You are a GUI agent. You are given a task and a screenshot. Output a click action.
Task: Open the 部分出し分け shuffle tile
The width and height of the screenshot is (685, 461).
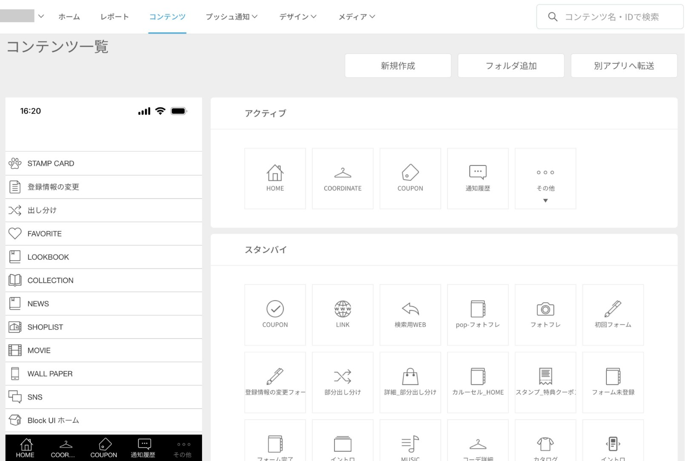pos(342,382)
